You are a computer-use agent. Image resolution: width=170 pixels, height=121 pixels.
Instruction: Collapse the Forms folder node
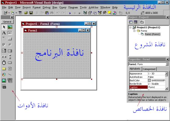(x=134, y=31)
